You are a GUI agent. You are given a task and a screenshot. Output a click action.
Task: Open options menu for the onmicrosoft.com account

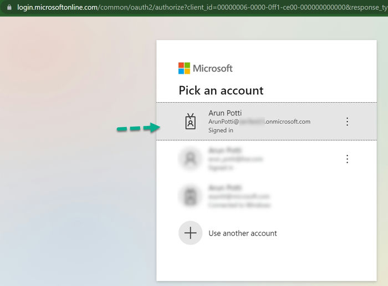(347, 122)
